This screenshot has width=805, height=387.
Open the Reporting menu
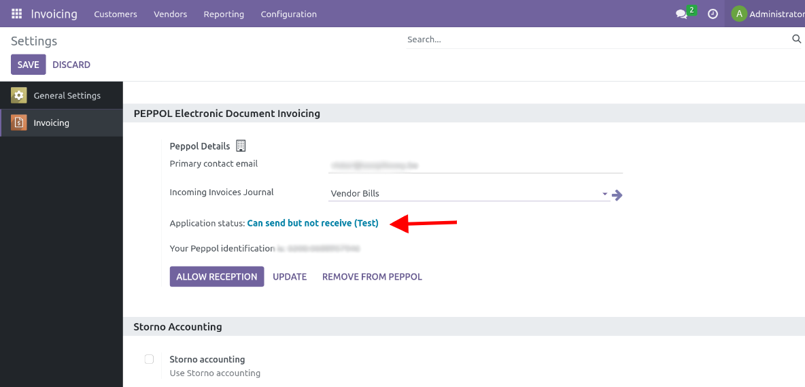[224, 14]
